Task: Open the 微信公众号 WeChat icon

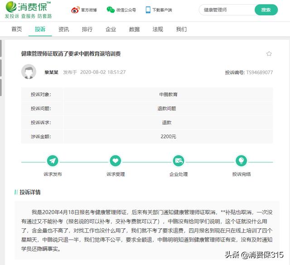Action: pyautogui.click(x=111, y=10)
